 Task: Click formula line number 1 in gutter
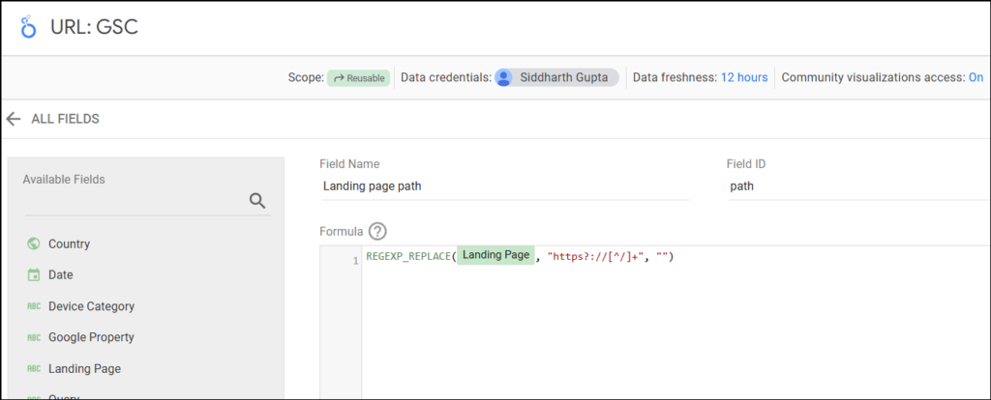(x=356, y=259)
